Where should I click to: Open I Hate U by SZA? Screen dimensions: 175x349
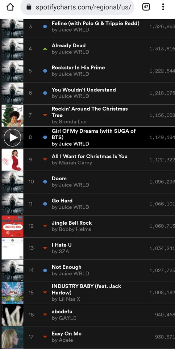tap(62, 245)
